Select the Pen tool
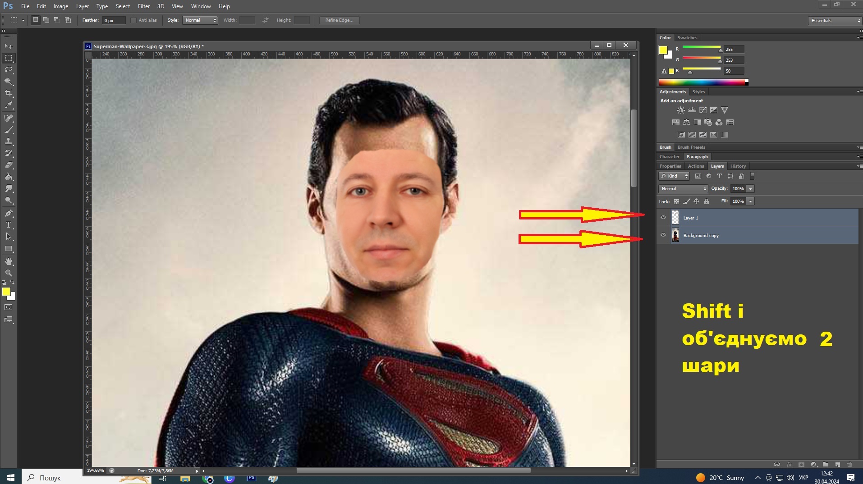 9,213
